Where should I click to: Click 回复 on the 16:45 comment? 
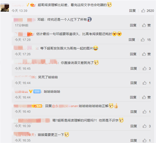[134, 69]
